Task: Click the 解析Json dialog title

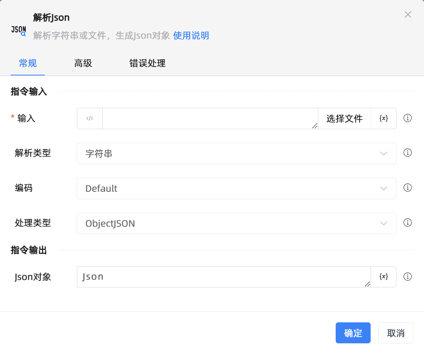Action: (x=52, y=18)
